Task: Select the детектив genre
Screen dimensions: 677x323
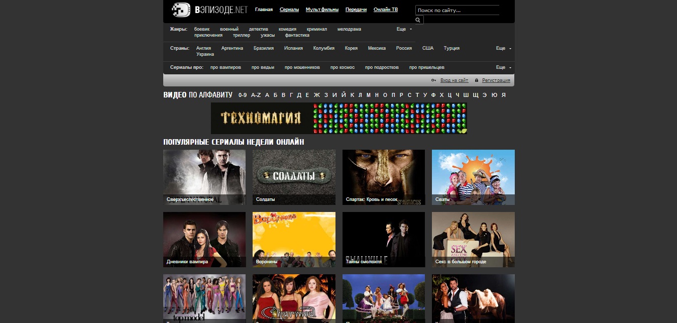Action: (x=259, y=29)
